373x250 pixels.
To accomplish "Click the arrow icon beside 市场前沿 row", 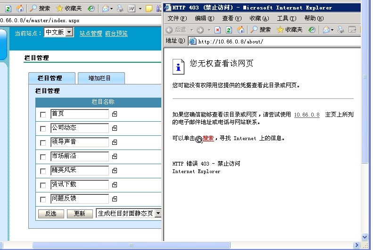I will tap(115, 157).
